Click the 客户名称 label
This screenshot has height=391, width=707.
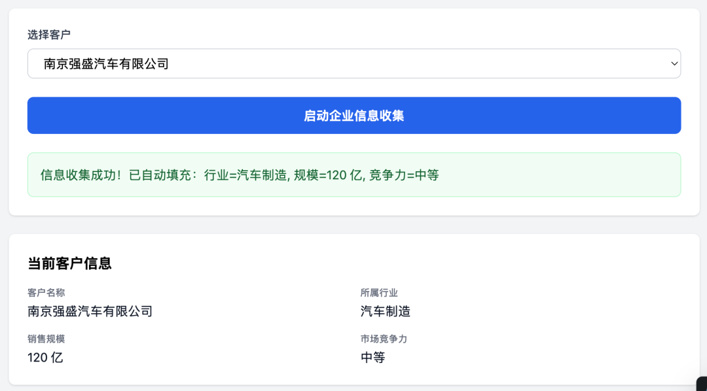[46, 293]
